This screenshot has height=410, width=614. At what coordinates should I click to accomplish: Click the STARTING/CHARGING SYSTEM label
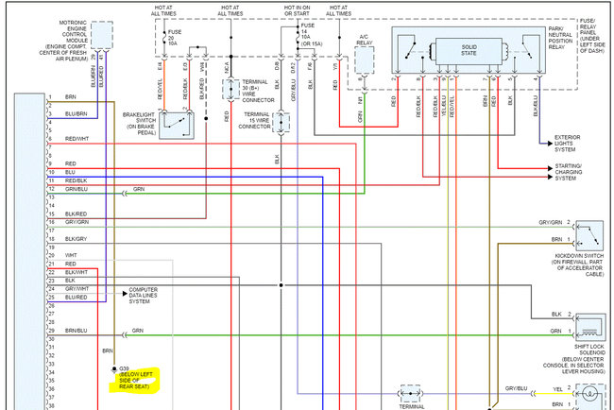(x=568, y=172)
